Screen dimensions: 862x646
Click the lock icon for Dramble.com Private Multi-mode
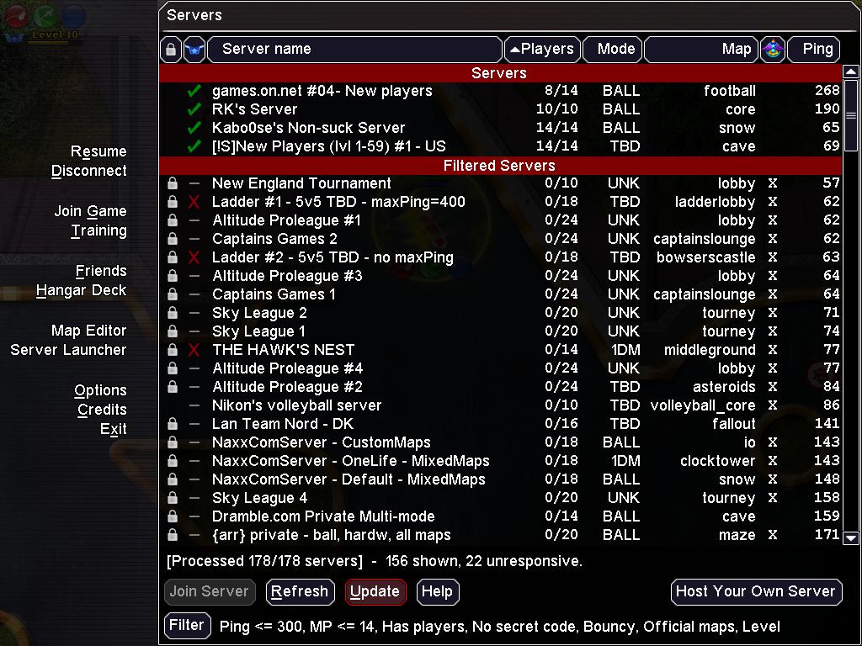pyautogui.click(x=172, y=516)
